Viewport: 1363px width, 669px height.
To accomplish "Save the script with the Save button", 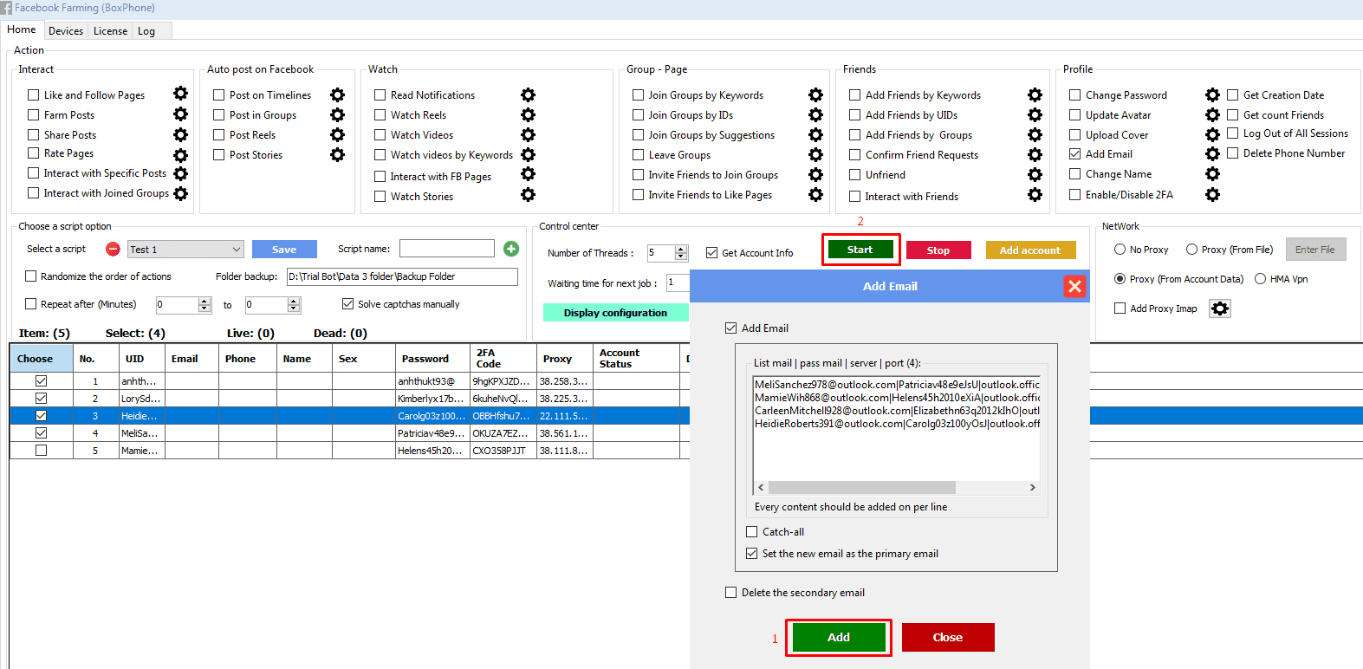I will (x=284, y=250).
